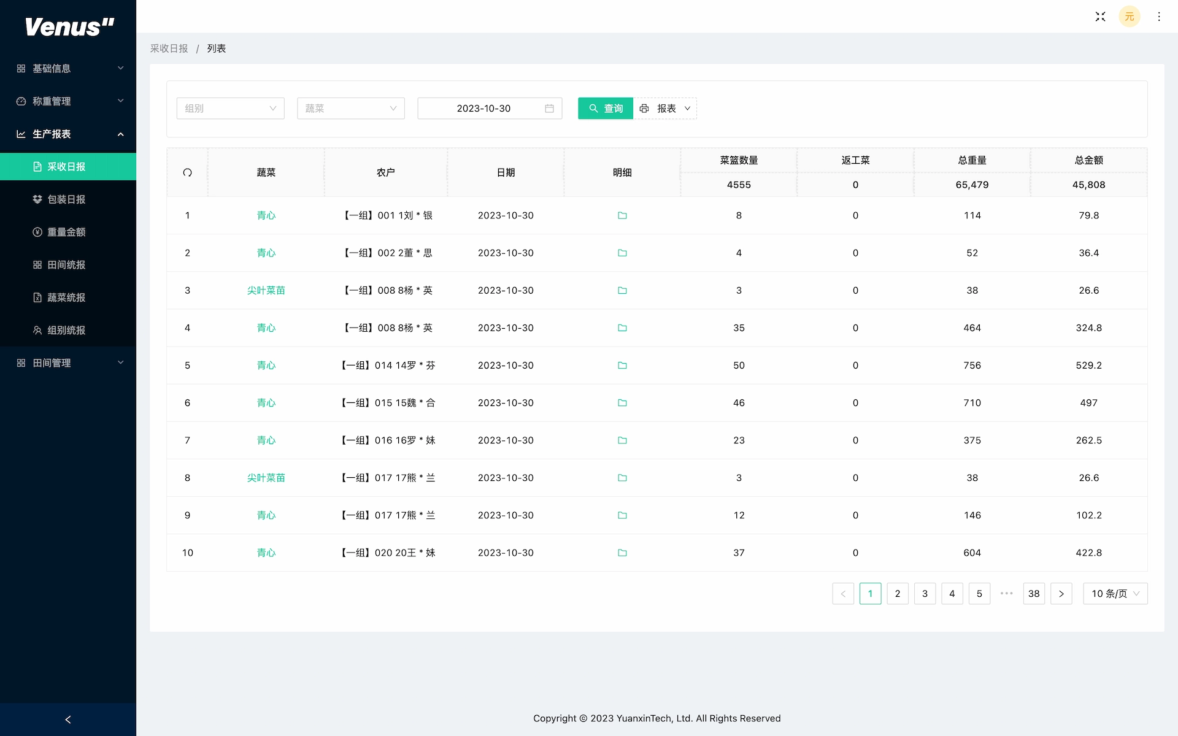The image size is (1178, 736).
Task: Open detail folder icon for row 7
Action: [622, 440]
